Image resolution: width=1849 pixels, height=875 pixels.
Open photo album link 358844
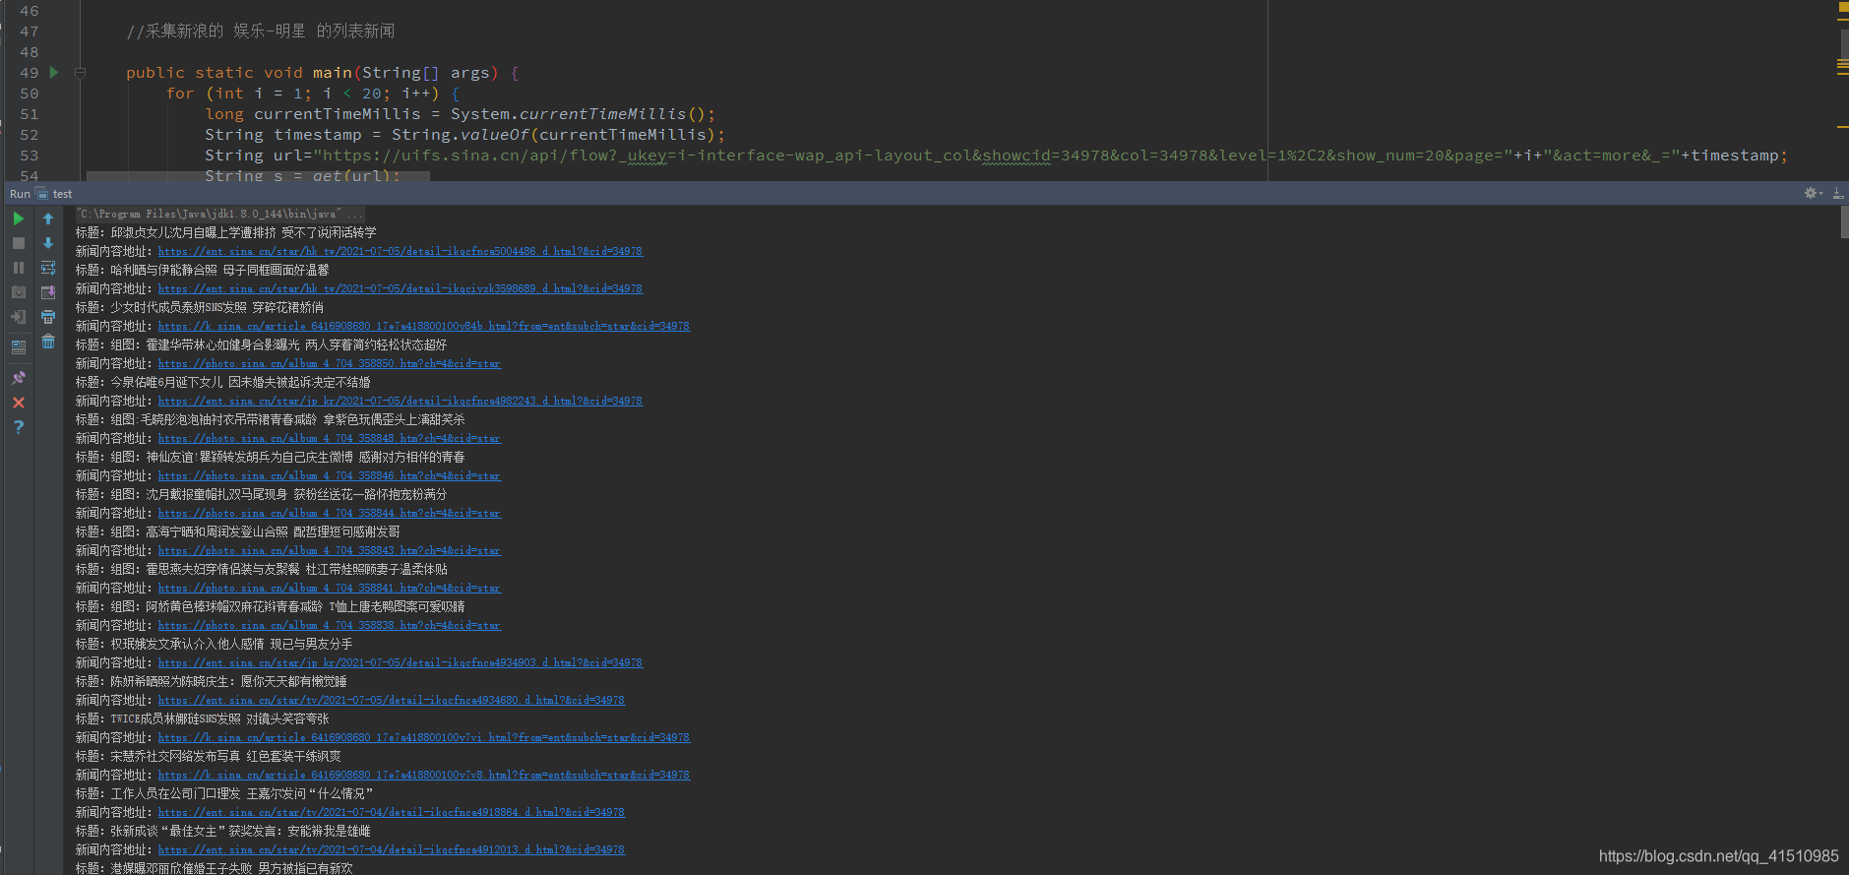pyautogui.click(x=329, y=513)
